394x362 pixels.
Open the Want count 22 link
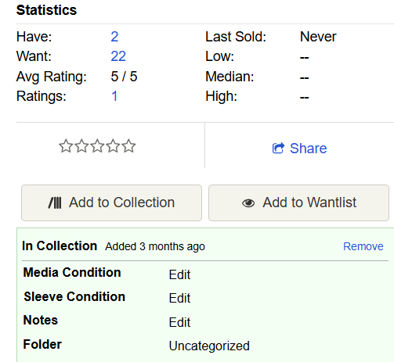[118, 56]
